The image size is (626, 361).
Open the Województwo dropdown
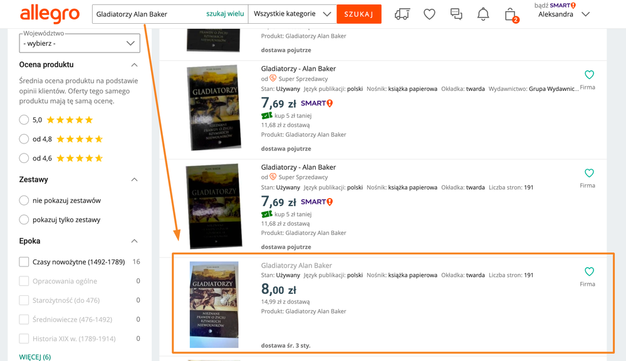(x=80, y=43)
